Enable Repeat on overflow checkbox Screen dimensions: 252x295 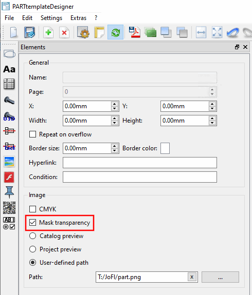point(32,134)
